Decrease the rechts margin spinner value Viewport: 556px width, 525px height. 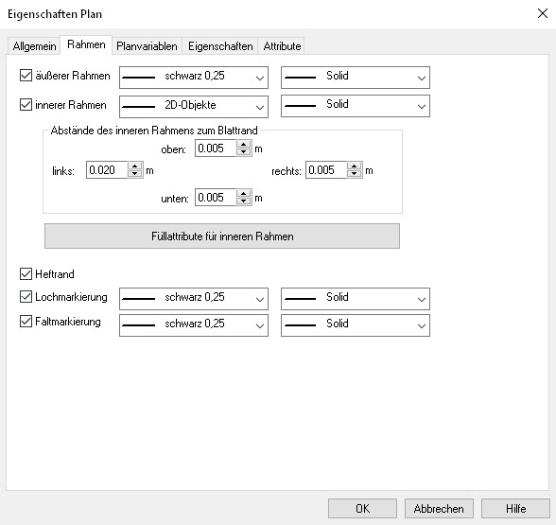(x=354, y=173)
